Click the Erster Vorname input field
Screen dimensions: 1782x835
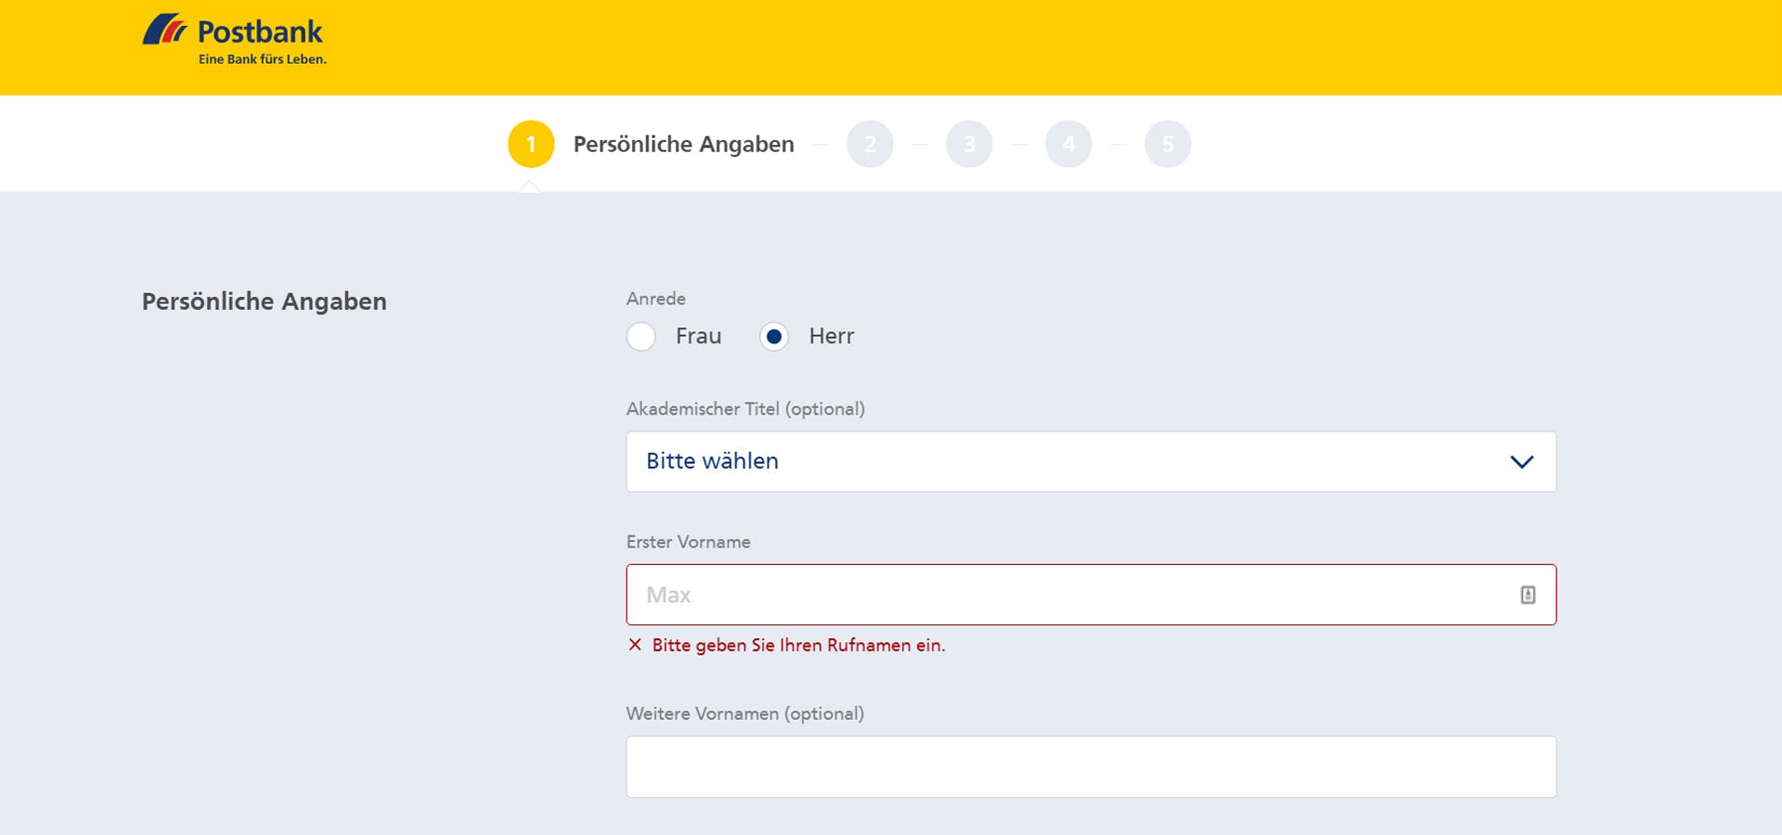[1091, 595]
